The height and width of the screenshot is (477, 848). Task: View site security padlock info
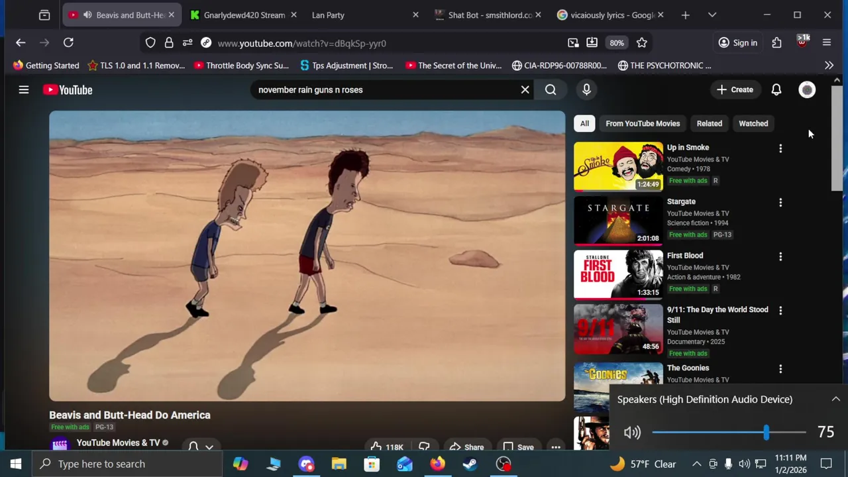pyautogui.click(x=169, y=42)
